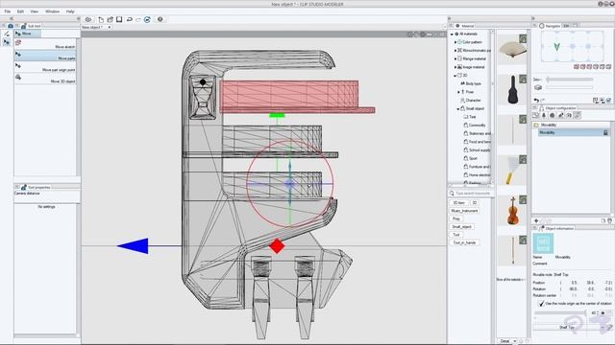The image size is (615, 345).
Task: Select the Move 3D object sub tool
Action: point(45,79)
